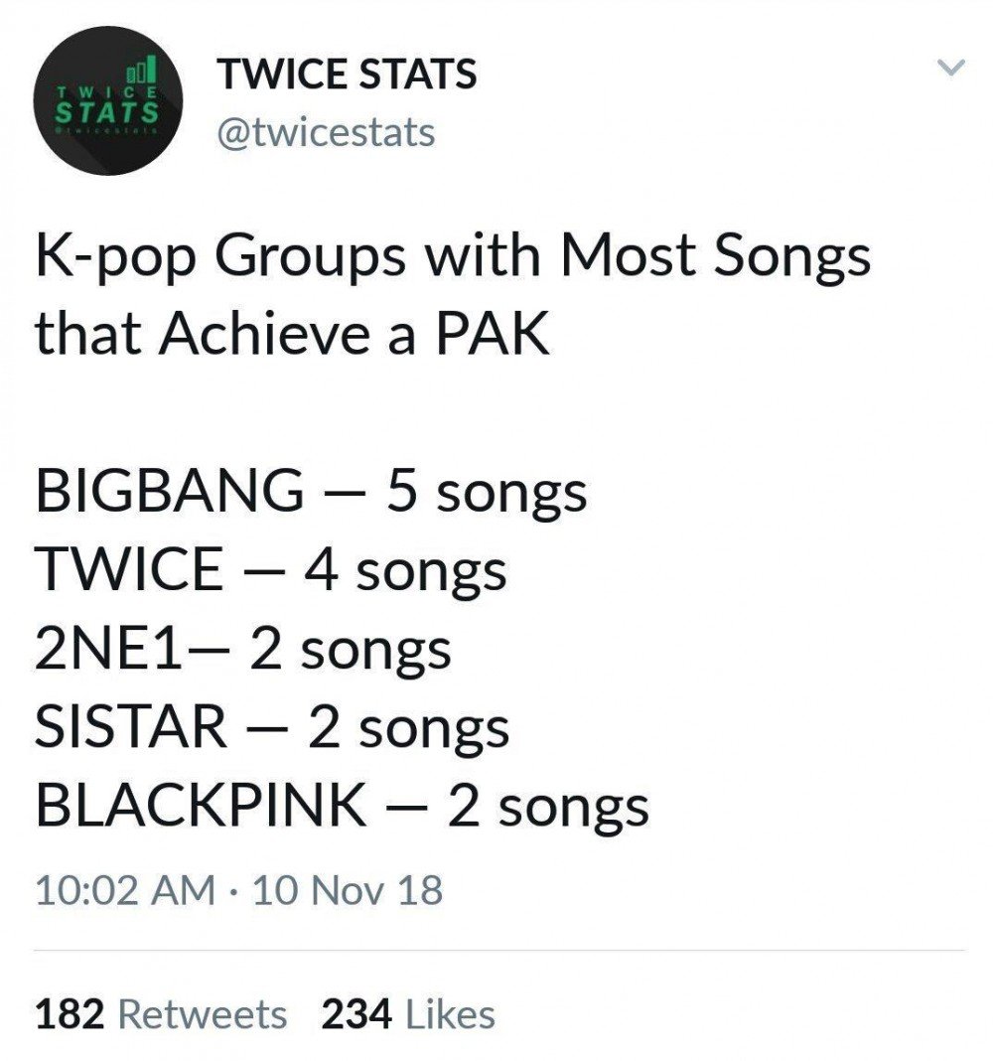
Task: Select the BIGBANG — 5 songs line
Action: coord(311,492)
